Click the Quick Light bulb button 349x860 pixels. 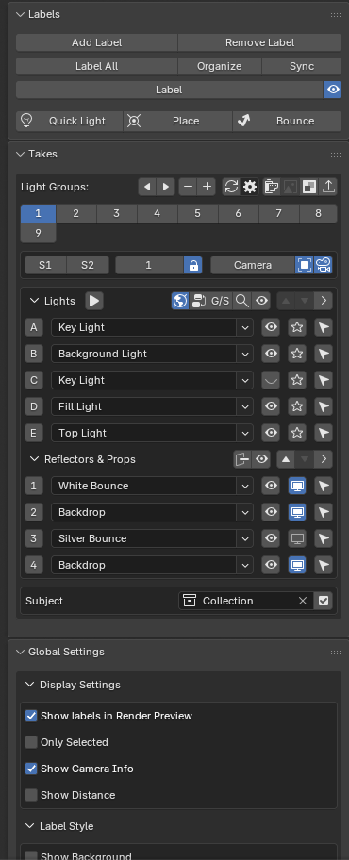(69, 122)
